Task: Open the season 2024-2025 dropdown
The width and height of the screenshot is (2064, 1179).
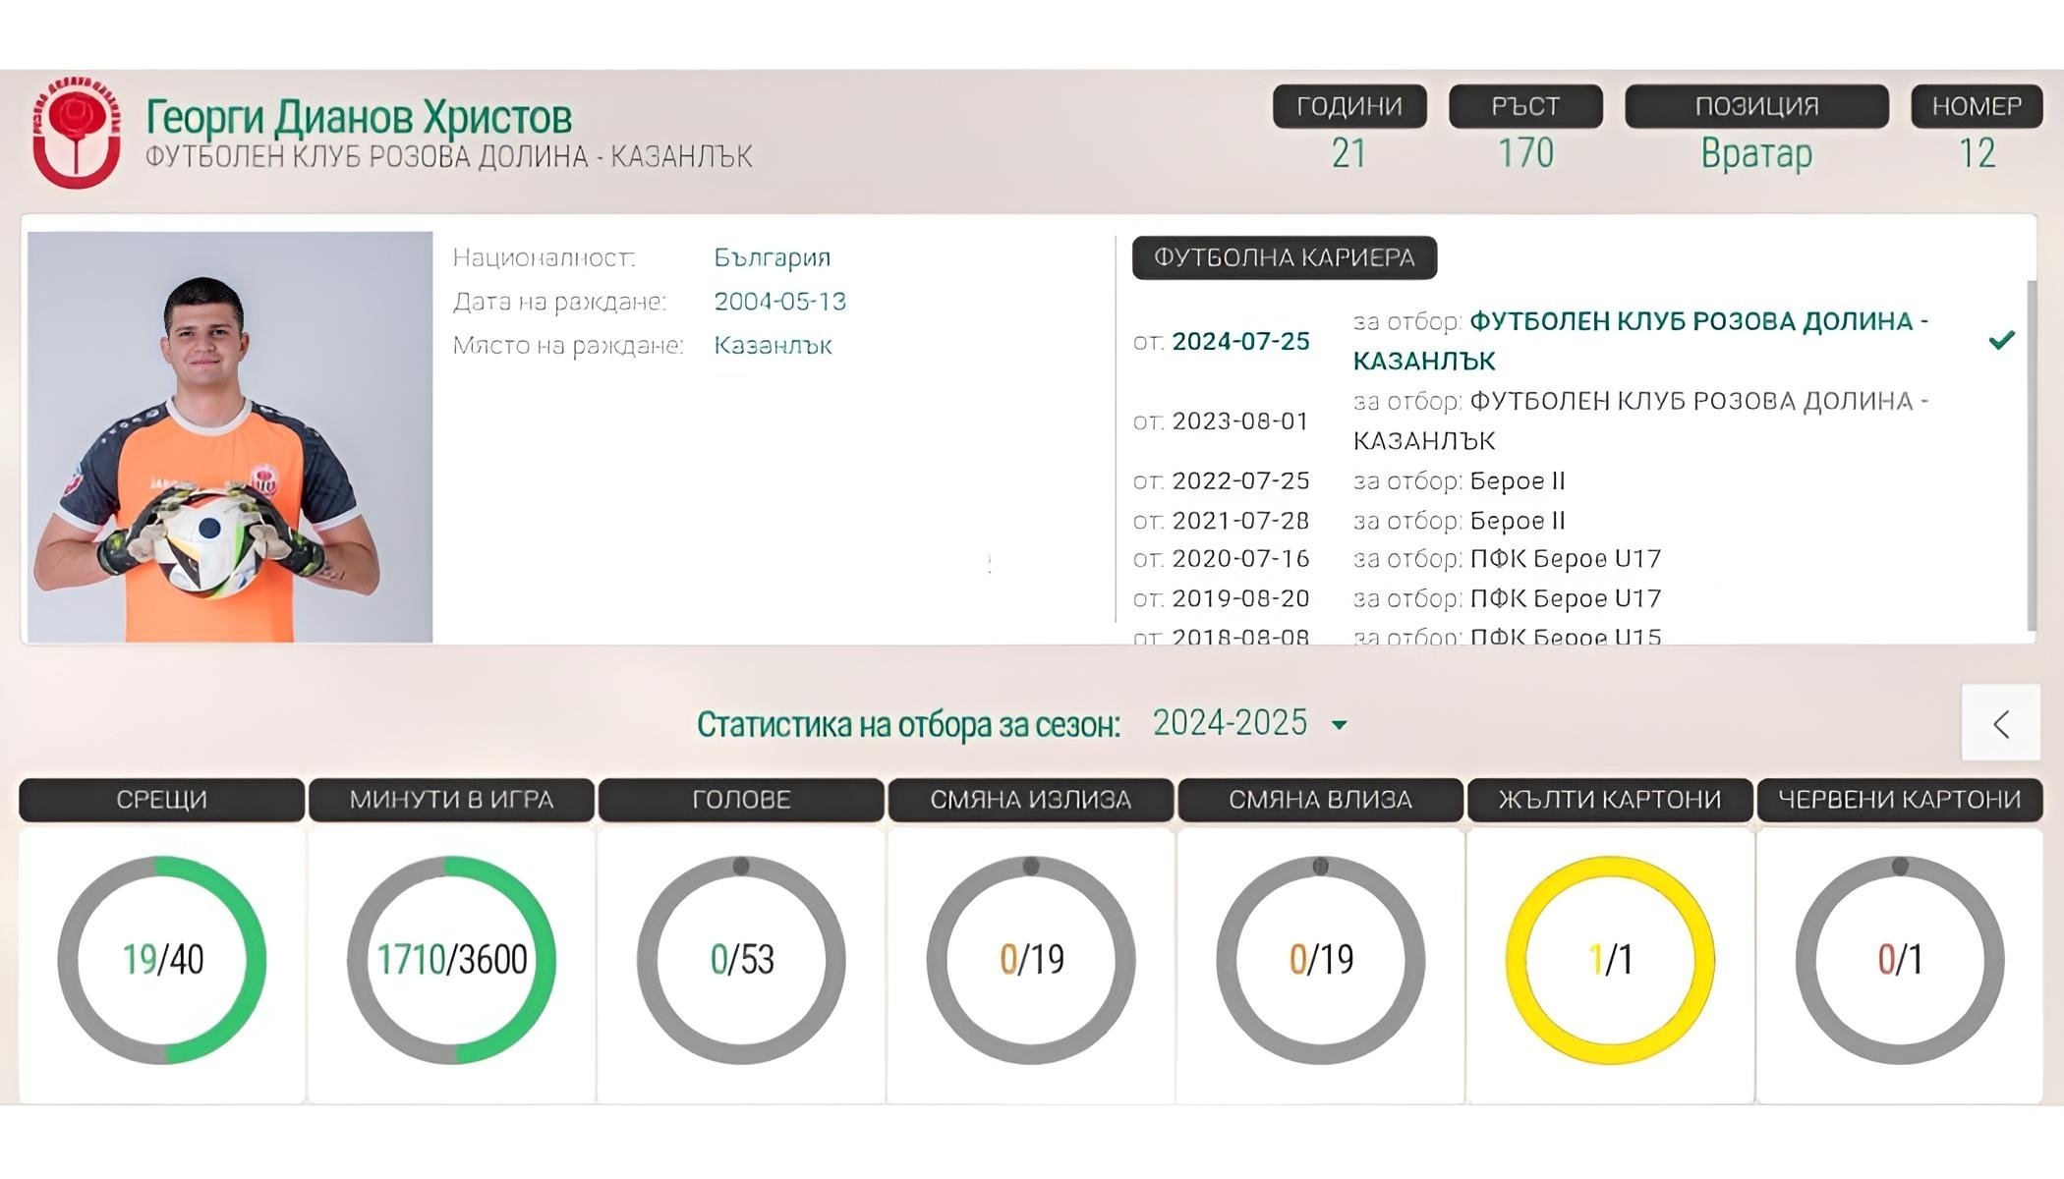Action: pyautogui.click(x=1249, y=723)
